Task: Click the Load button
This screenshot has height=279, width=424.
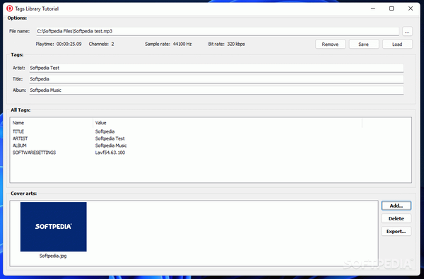Action: (x=397, y=44)
